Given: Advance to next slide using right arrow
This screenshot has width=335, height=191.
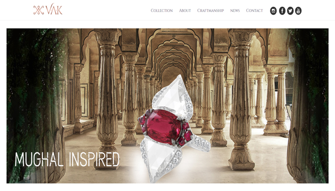Looking at the screenshot, I should coord(325,99).
